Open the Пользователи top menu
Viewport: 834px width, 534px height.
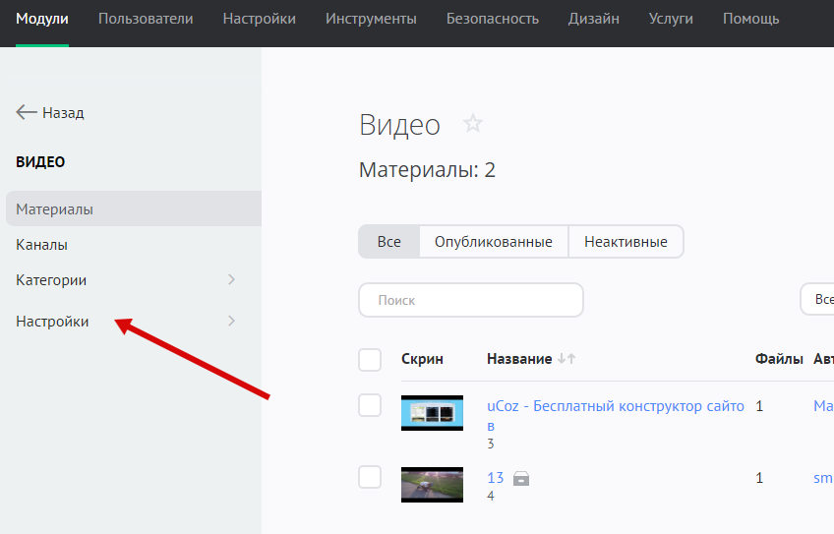pos(146,19)
